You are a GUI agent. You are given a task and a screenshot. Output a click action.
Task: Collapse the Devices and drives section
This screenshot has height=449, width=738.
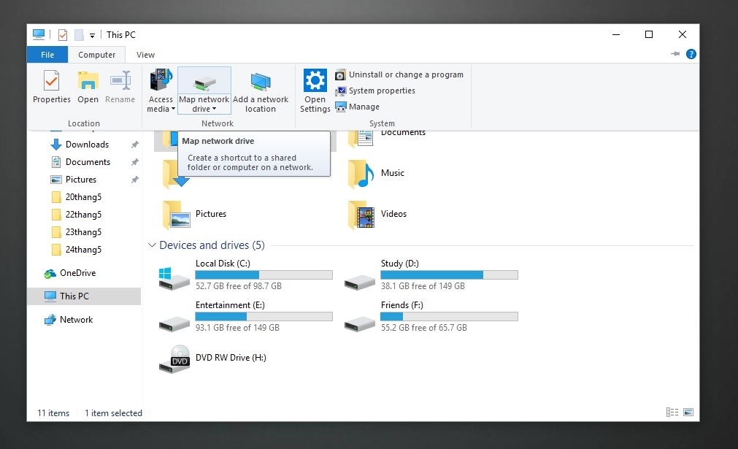(x=153, y=245)
